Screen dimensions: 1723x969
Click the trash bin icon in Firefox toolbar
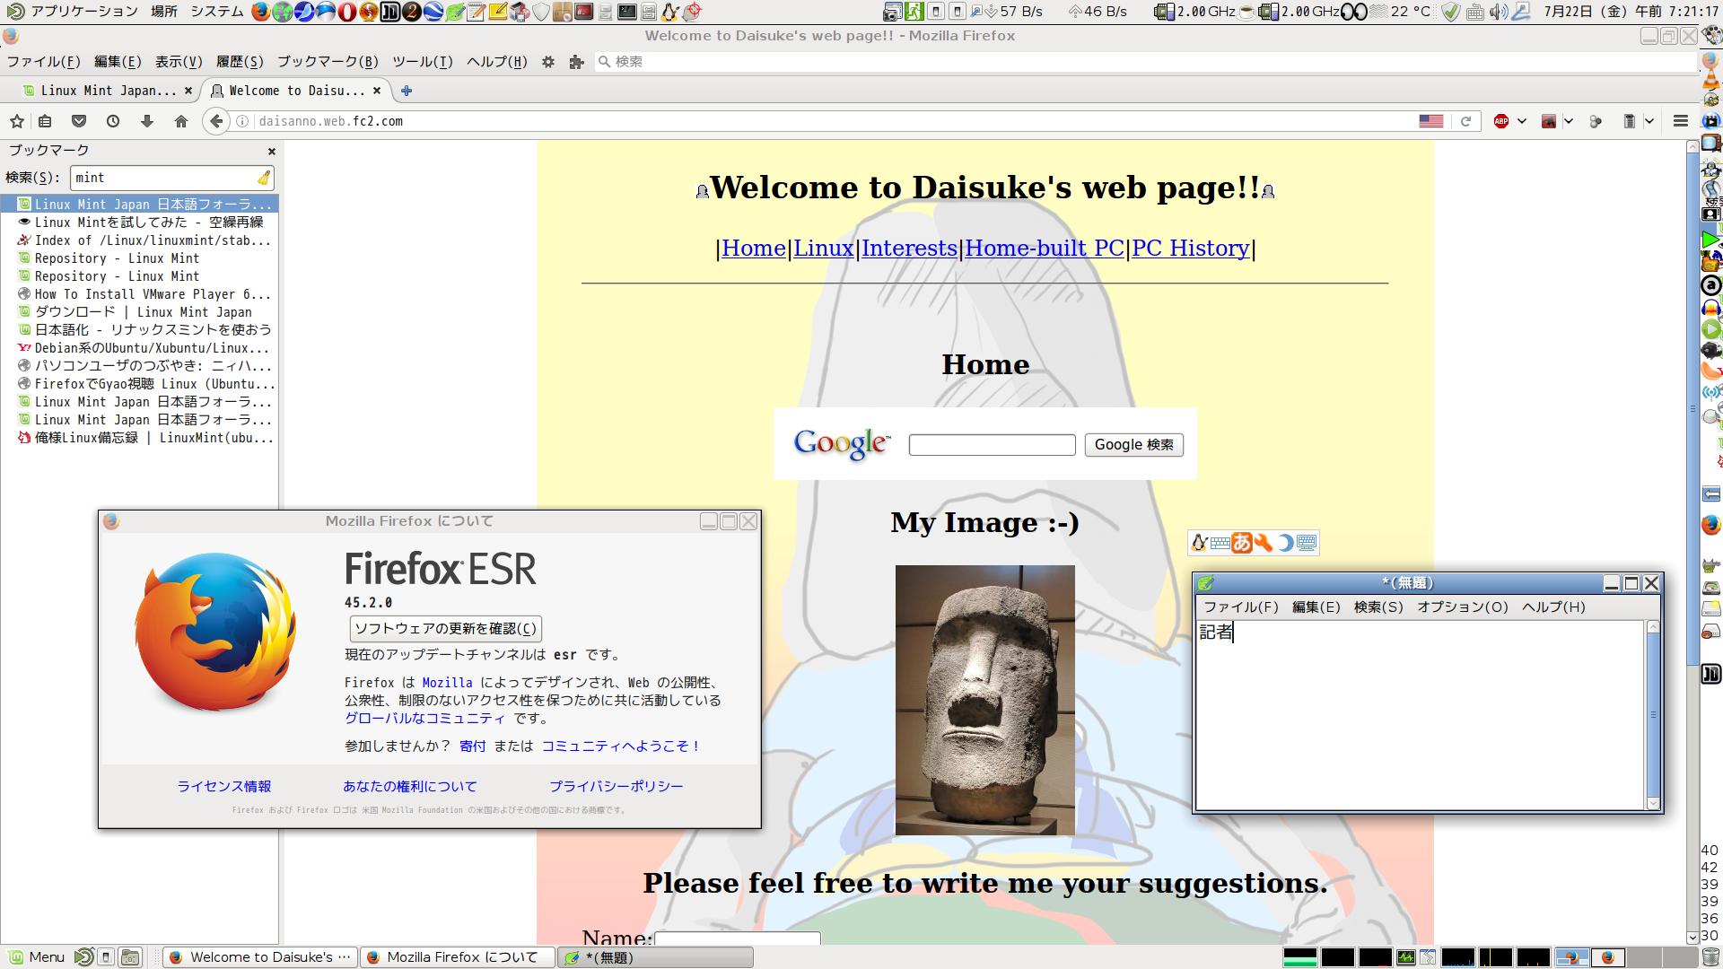pyautogui.click(x=1630, y=121)
